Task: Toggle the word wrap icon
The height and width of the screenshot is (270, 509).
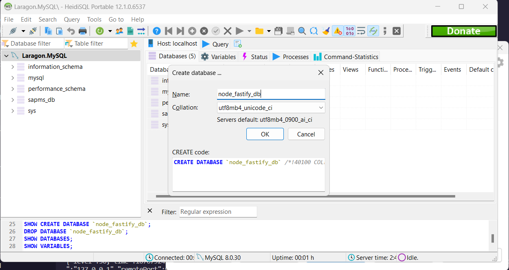Action: point(361,31)
